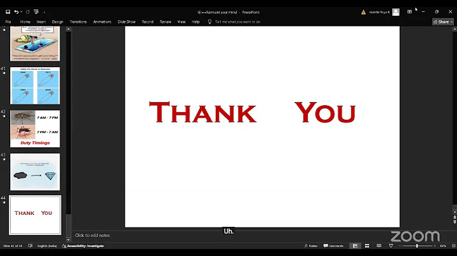
Task: Click the Previous Slide double-arrow button
Action: (x=454, y=217)
